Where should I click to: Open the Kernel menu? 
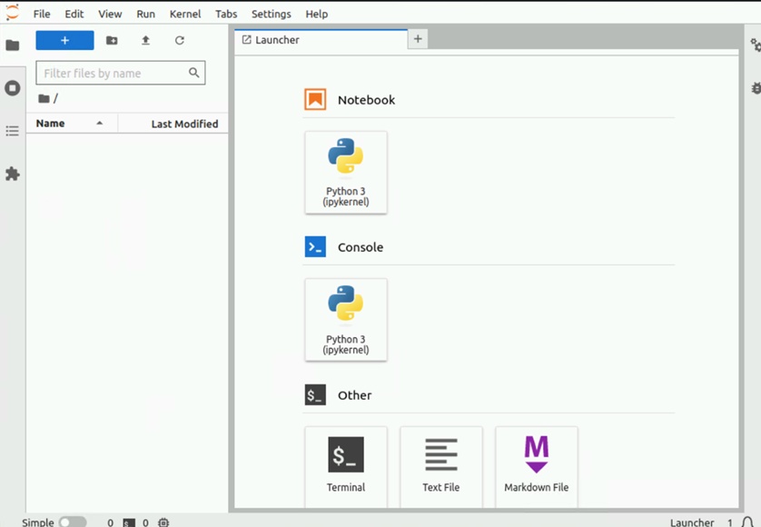185,15
